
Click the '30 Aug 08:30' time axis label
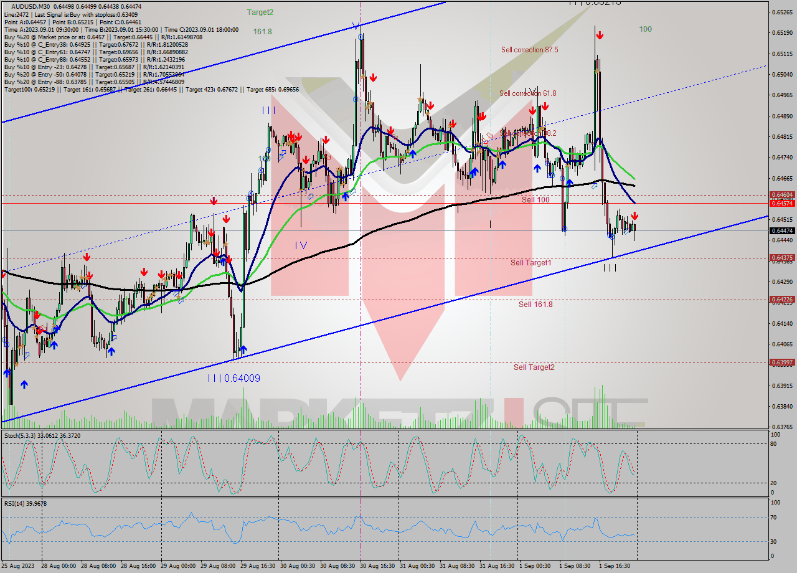338,566
